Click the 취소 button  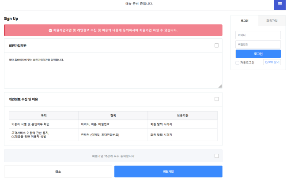(58, 172)
